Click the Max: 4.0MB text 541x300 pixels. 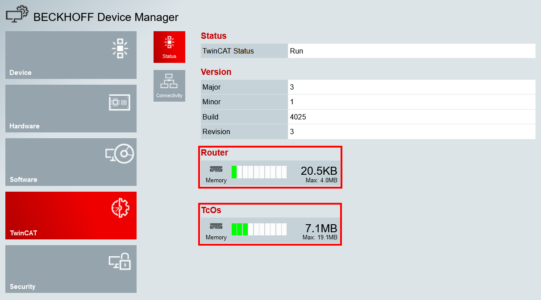[x=321, y=181]
